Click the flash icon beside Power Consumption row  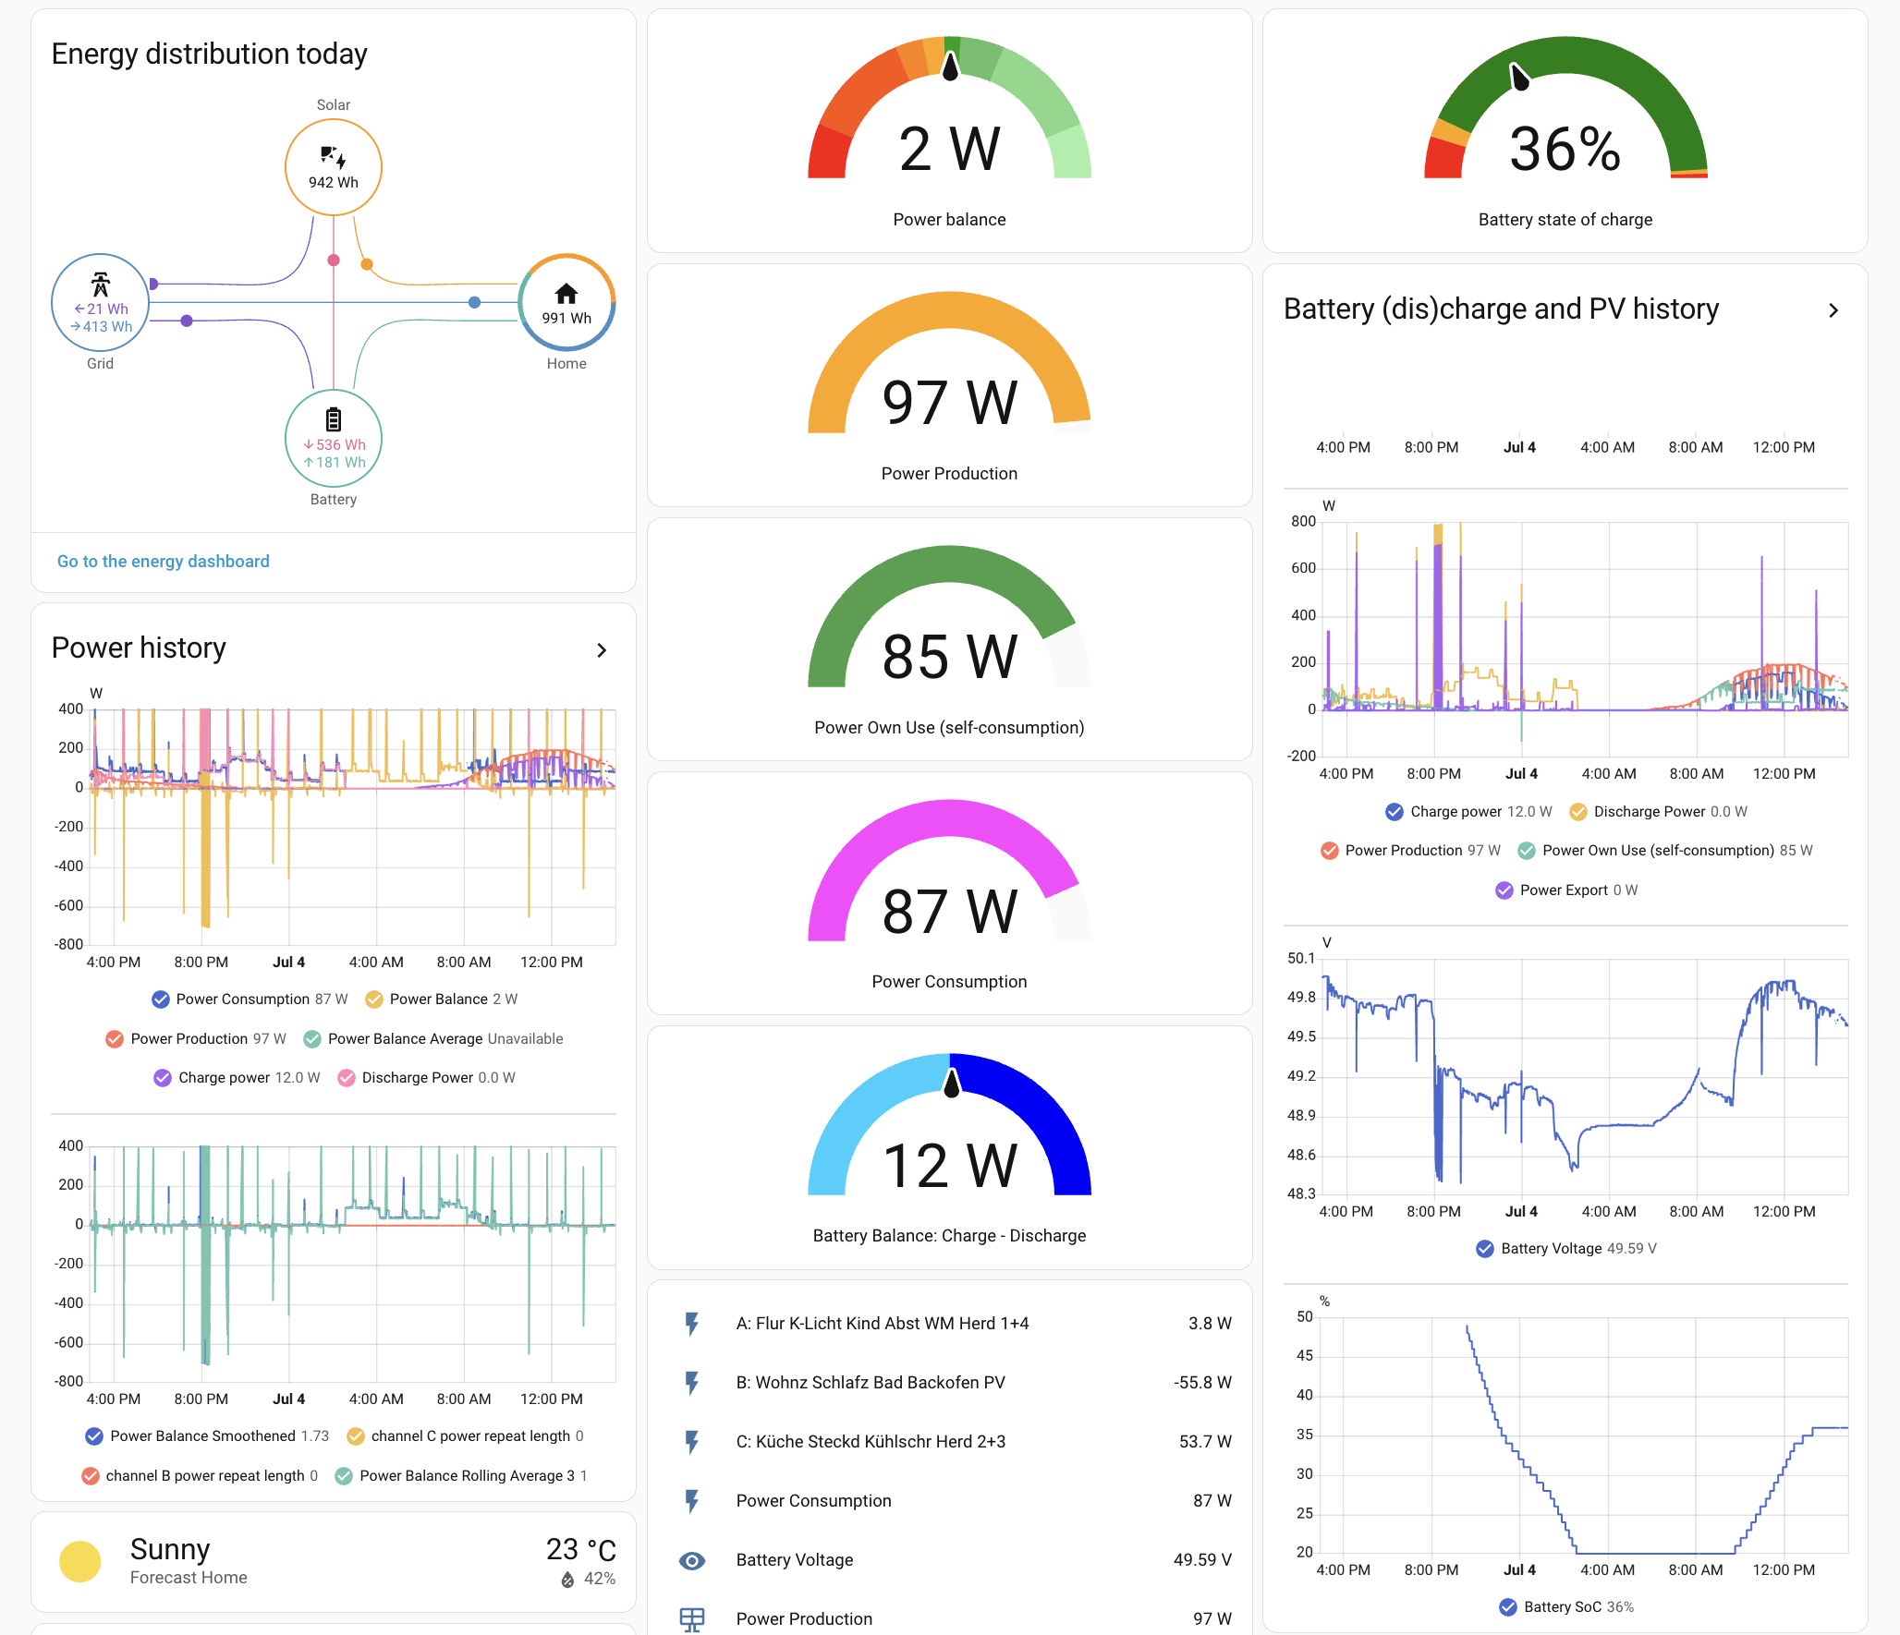pos(692,1501)
